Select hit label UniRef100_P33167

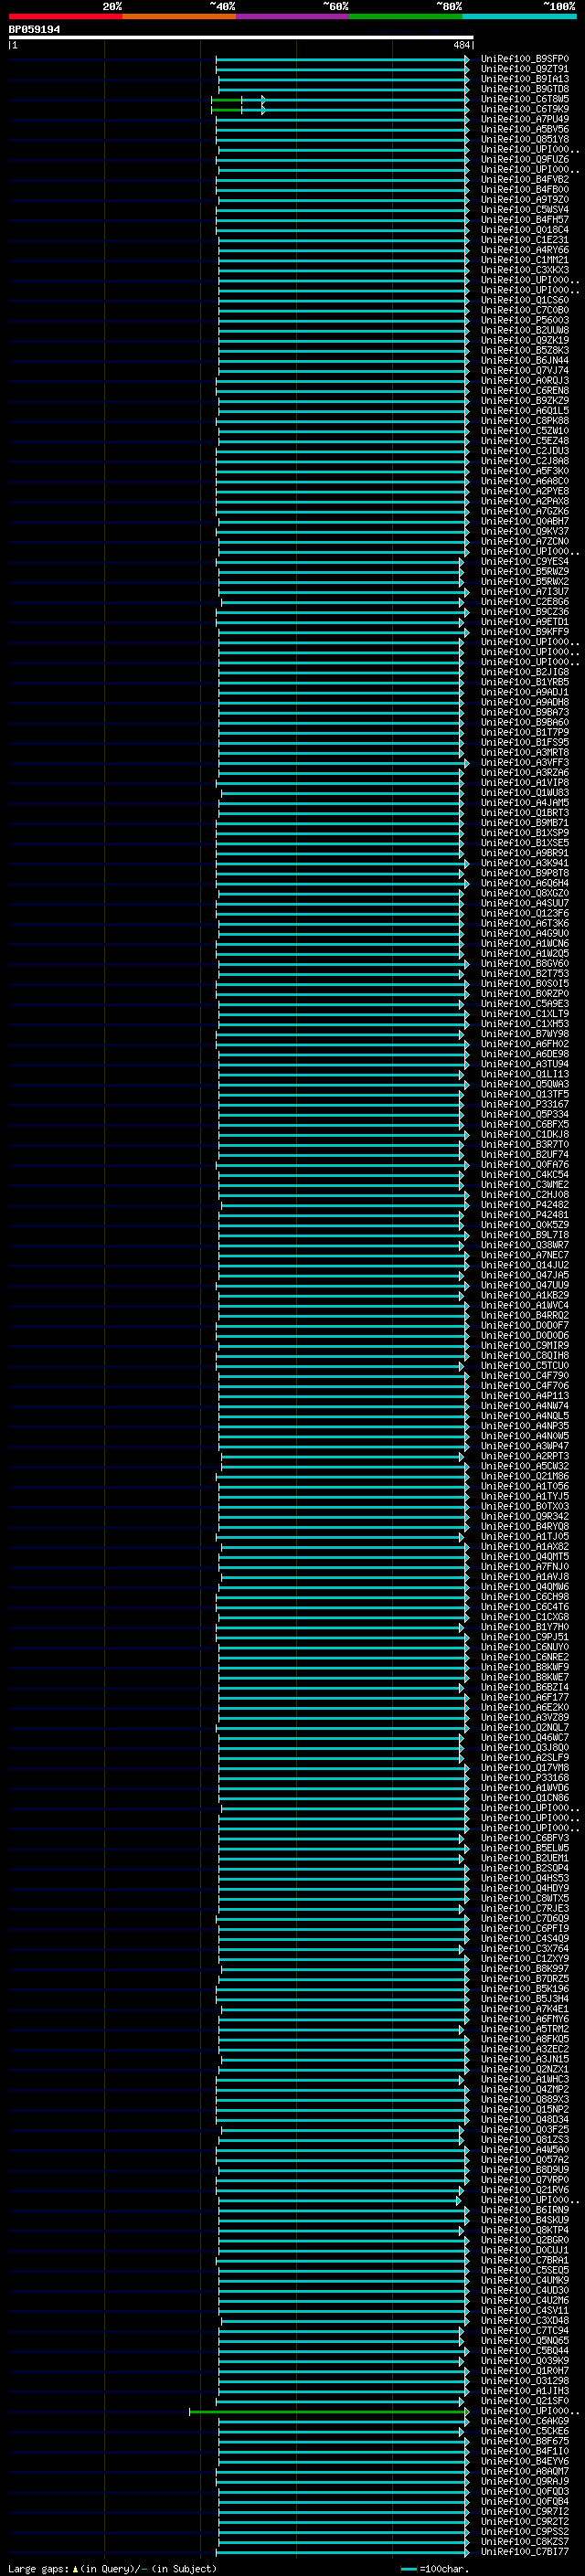pos(524,1104)
